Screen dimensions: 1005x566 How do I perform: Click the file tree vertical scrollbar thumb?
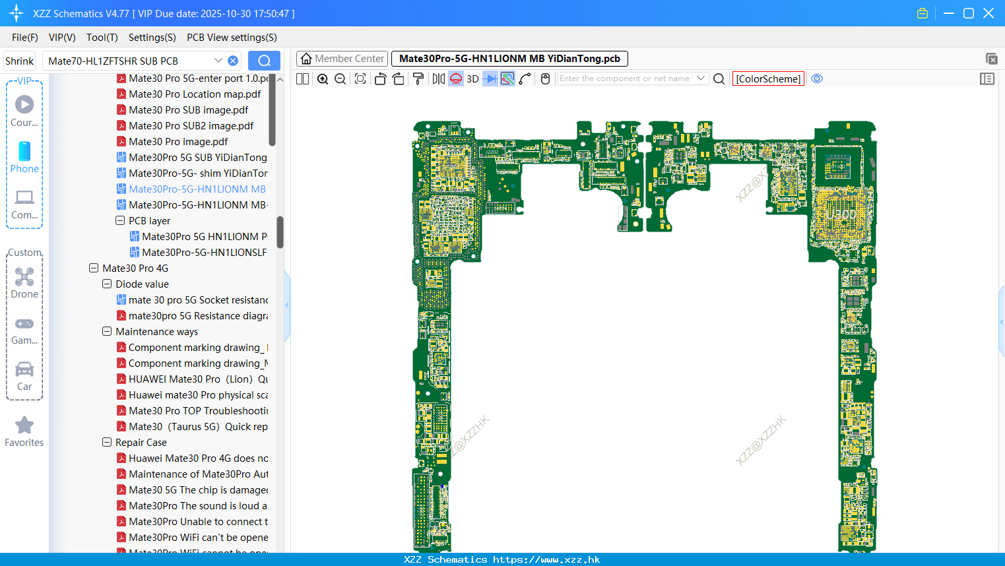(x=280, y=232)
